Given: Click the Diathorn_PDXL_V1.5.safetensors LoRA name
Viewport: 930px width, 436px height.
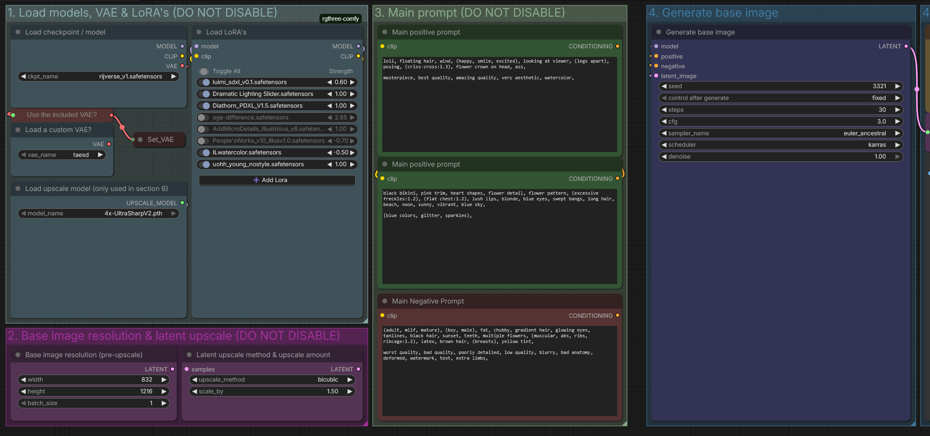Looking at the screenshot, I should point(258,106).
